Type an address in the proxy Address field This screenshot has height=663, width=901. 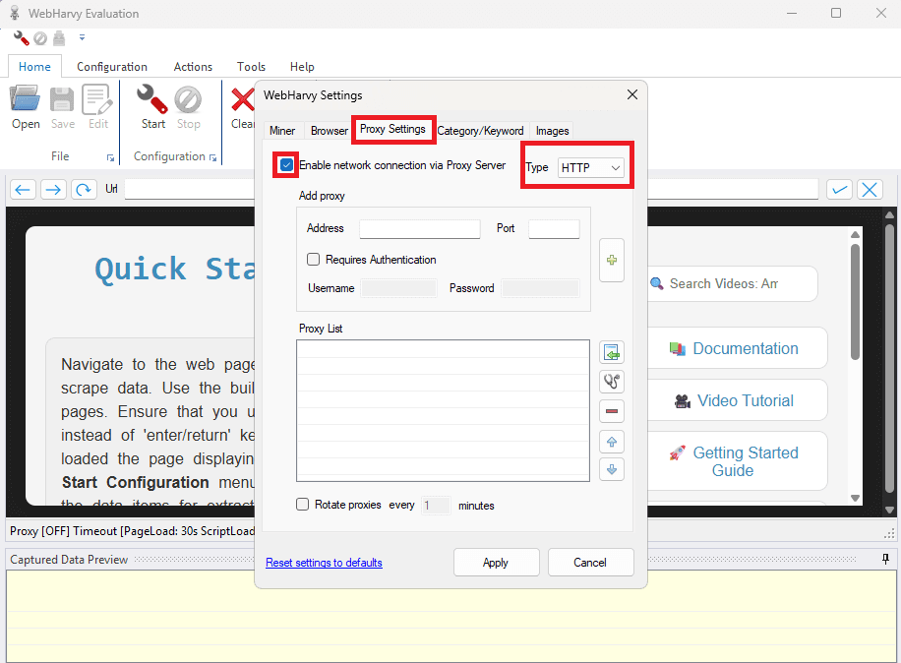tap(419, 228)
